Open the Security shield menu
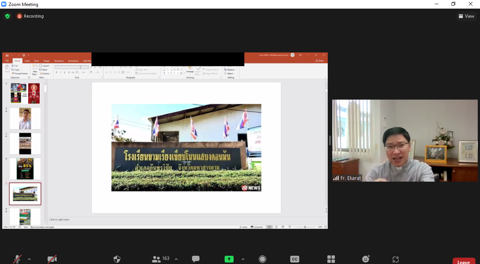The width and height of the screenshot is (480, 264). (117, 259)
